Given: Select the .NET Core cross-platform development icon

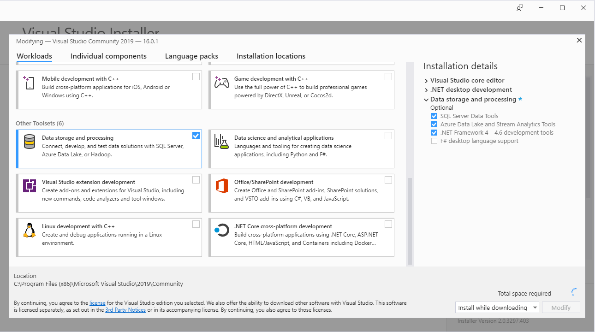Looking at the screenshot, I should (x=222, y=230).
